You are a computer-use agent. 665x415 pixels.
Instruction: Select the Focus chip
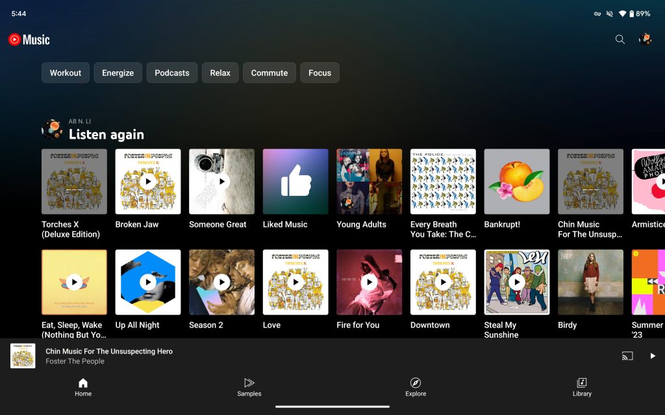[320, 73]
